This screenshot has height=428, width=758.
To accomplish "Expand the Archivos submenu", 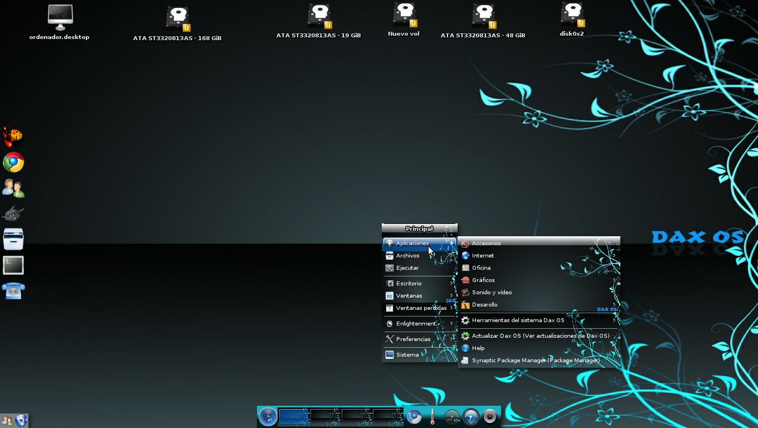I will tap(420, 256).
